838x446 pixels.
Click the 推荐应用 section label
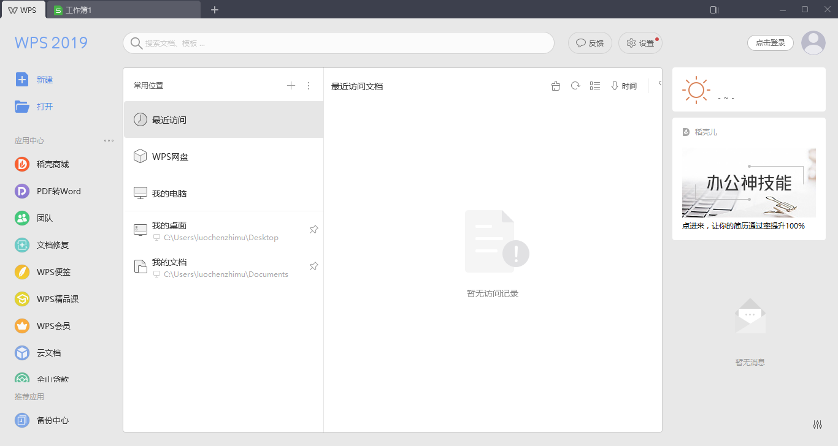point(29,396)
